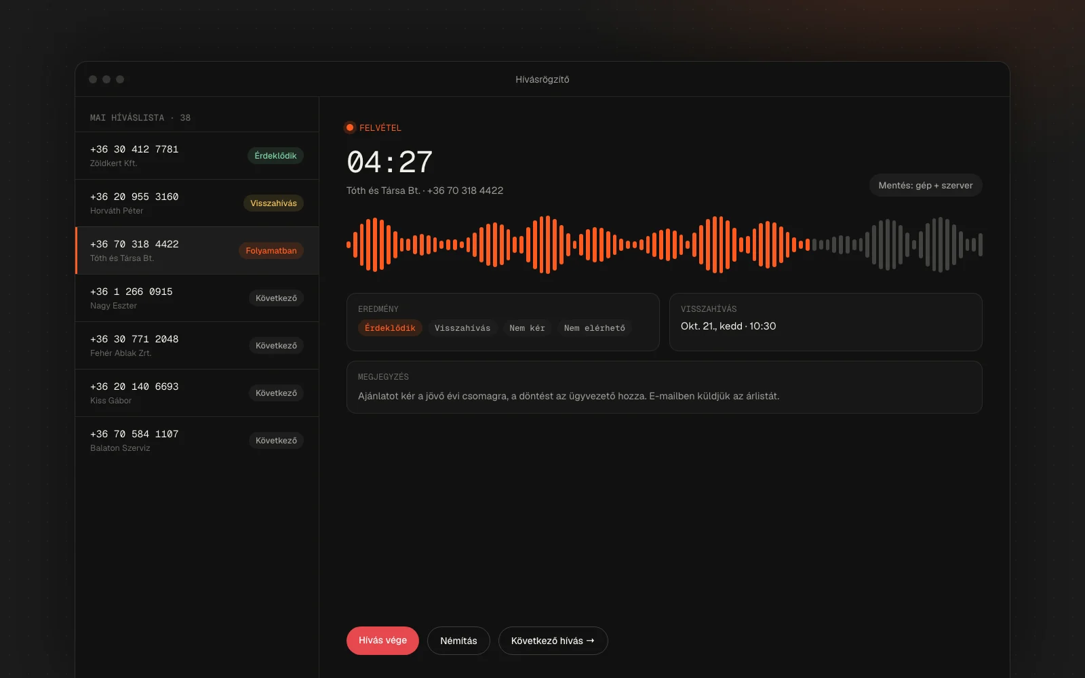Open the callback date Okt. 21., kedd 10:30
This screenshot has width=1085, height=678.
click(728, 326)
